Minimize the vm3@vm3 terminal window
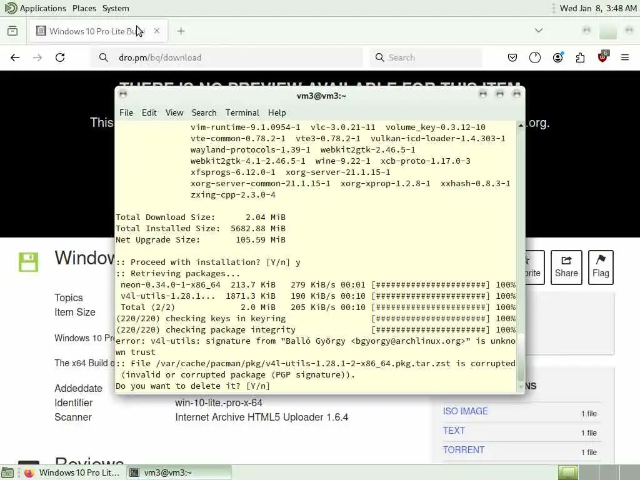Viewport: 640px width, 480px height. (x=483, y=94)
